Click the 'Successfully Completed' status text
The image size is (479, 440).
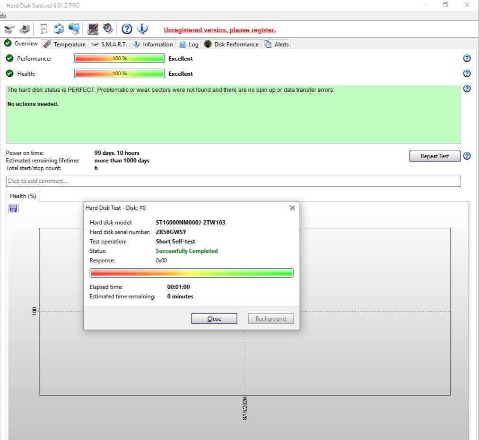tap(187, 251)
